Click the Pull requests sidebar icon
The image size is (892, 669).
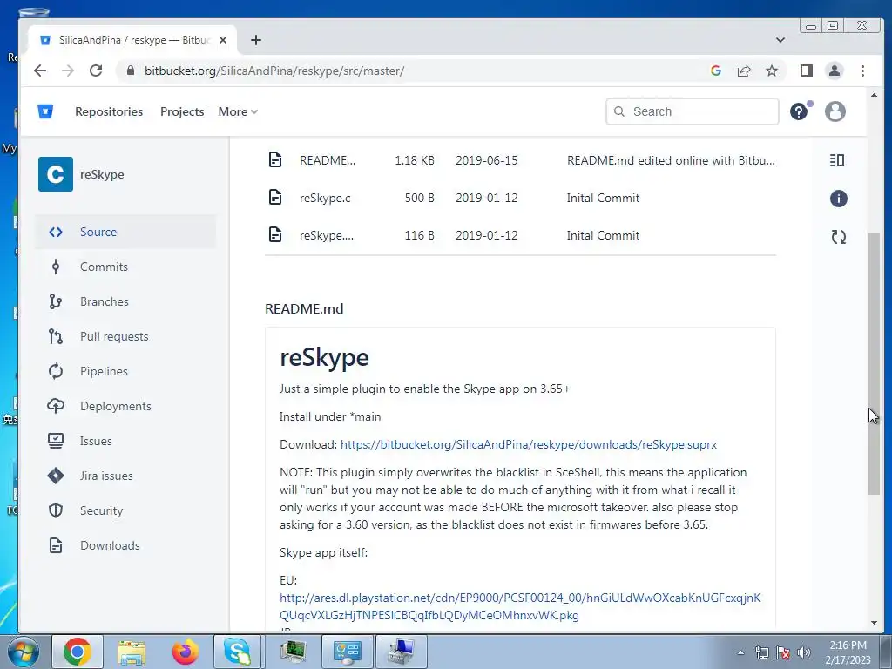(56, 337)
